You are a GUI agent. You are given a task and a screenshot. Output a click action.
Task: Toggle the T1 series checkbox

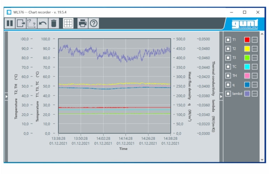click(228, 40)
